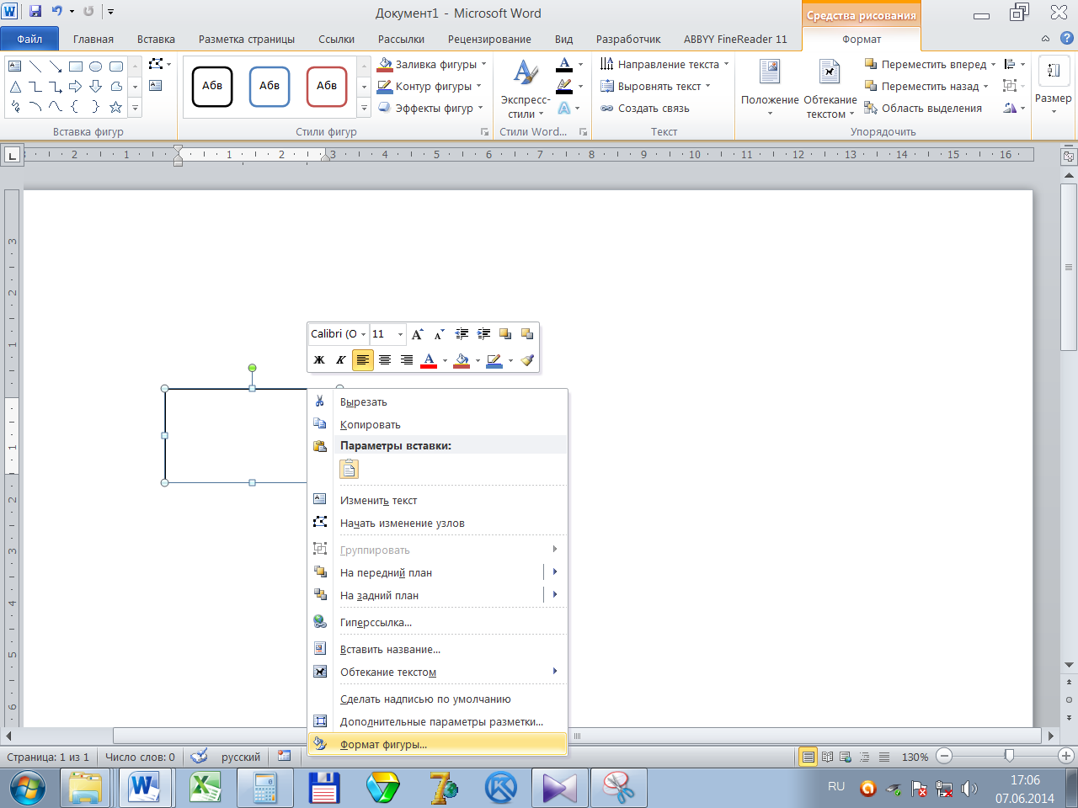The width and height of the screenshot is (1078, 808).
Task: Click the proofing check icon in status bar
Action: tap(199, 757)
